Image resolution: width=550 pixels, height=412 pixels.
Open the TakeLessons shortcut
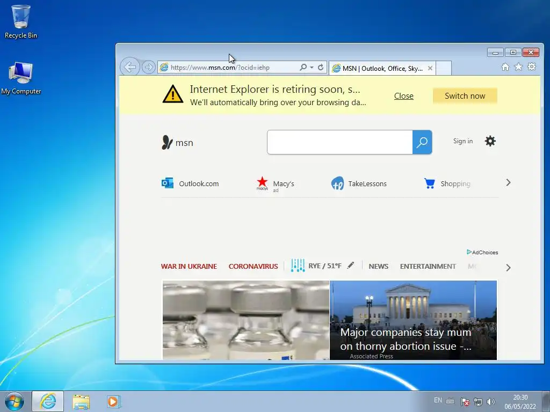[358, 183]
